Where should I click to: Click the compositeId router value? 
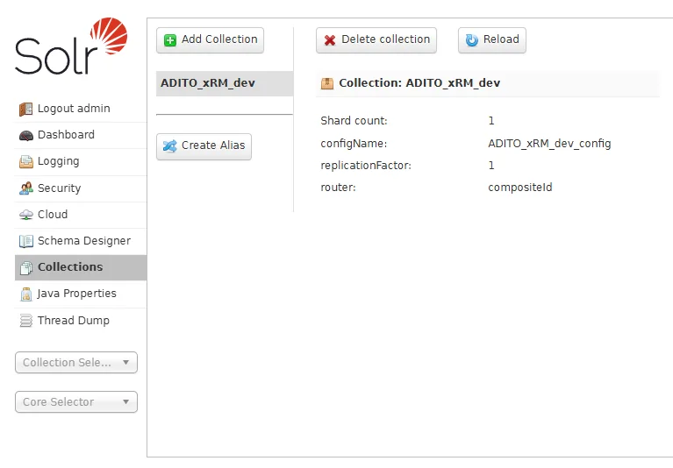(x=520, y=188)
